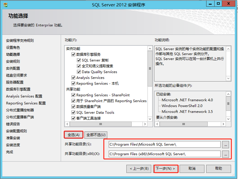Click prerequisites horizontal scrollbar thumb

(x=184, y=124)
